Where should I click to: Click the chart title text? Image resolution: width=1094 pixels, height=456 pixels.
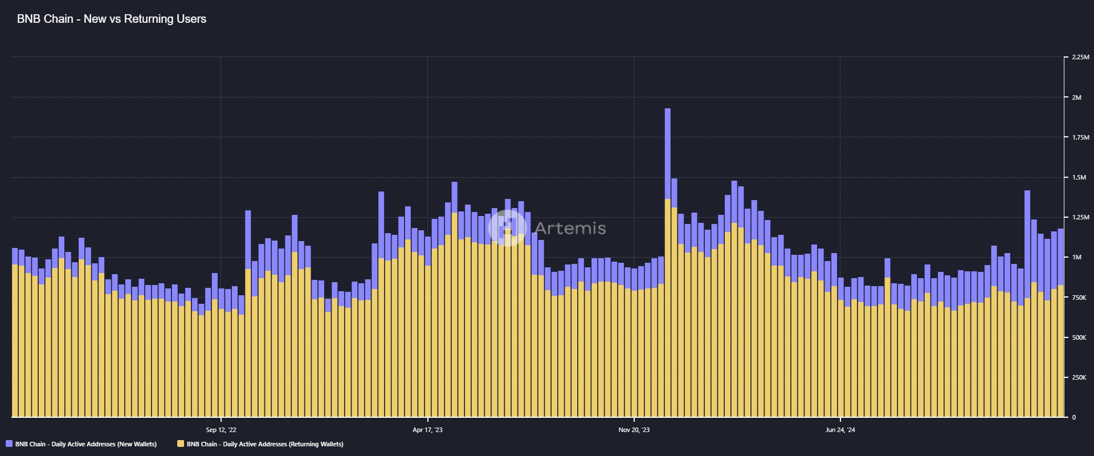point(112,19)
